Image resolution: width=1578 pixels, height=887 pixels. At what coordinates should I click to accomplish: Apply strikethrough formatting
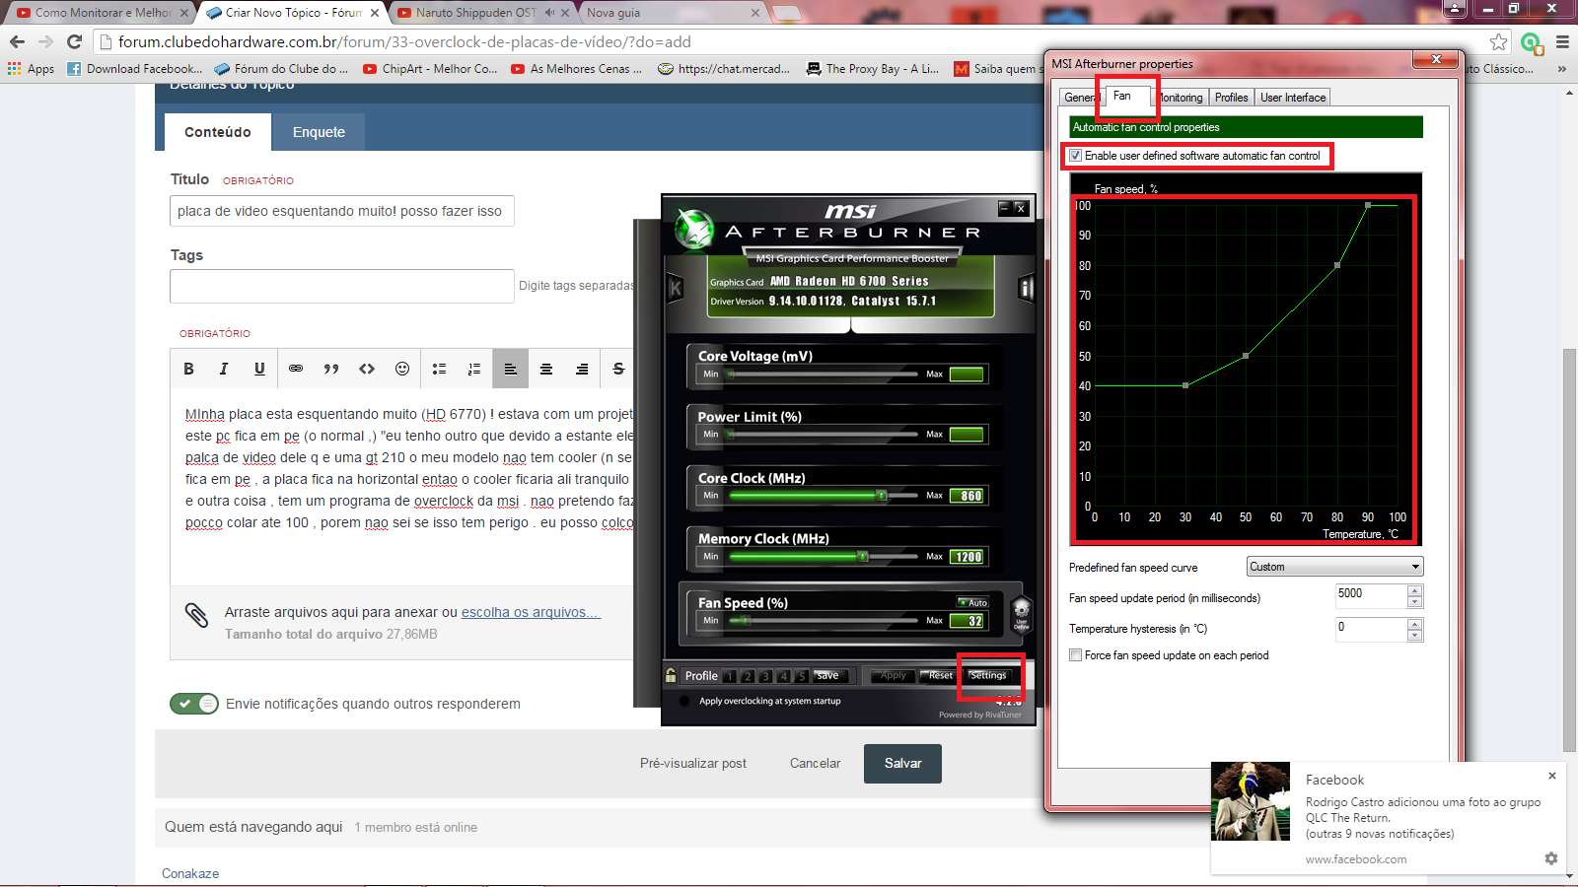(618, 369)
